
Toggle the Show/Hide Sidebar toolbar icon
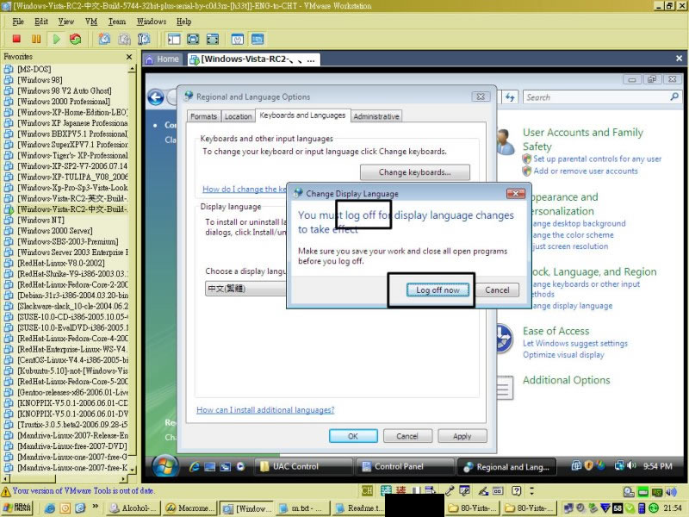click(x=174, y=39)
